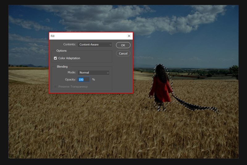247x165 pixels.
Task: Uncheck the Color Adaptation checkbox
Action: (x=56, y=58)
